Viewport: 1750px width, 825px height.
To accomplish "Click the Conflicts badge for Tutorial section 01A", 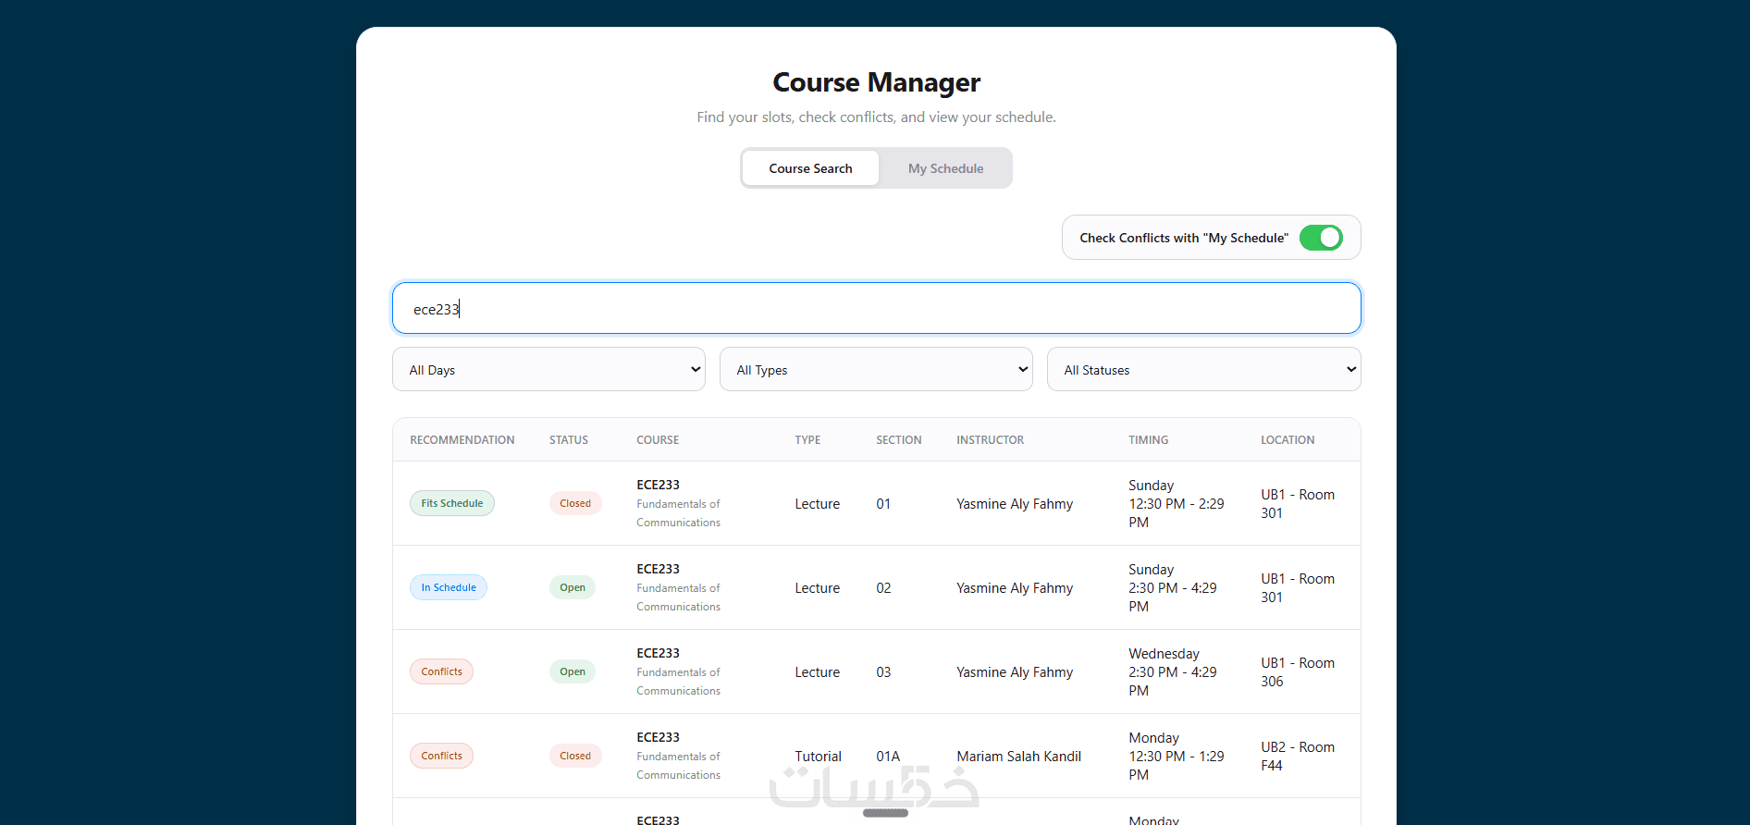I will click(441, 756).
